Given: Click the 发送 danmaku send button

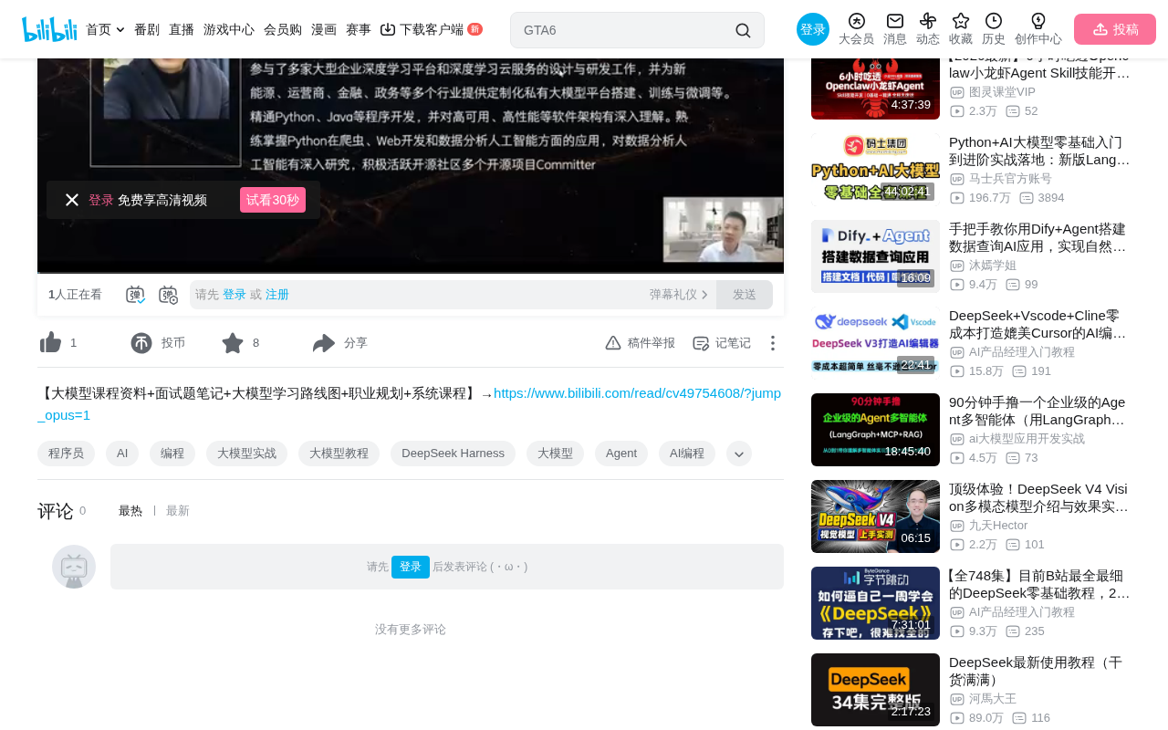Looking at the screenshot, I should pyautogui.click(x=745, y=295).
